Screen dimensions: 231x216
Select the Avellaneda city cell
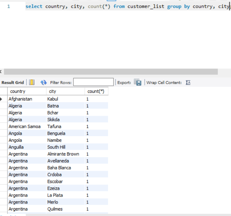click(x=65, y=161)
